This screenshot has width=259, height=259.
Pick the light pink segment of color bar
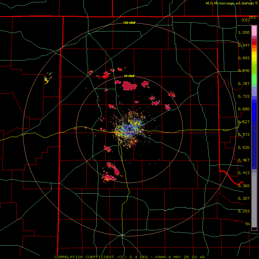(x=254, y=31)
